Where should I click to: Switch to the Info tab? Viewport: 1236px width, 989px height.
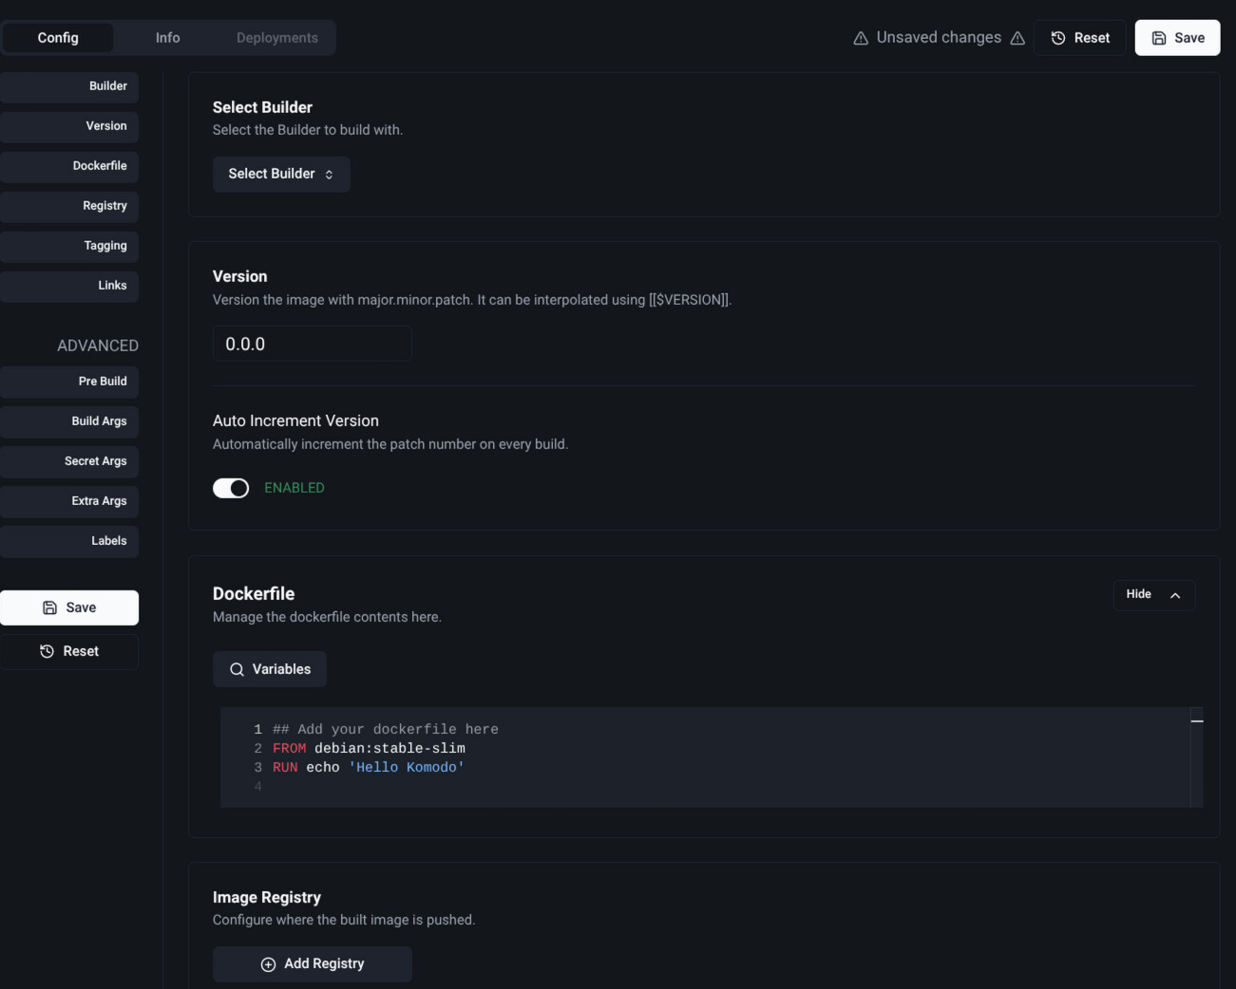click(167, 38)
